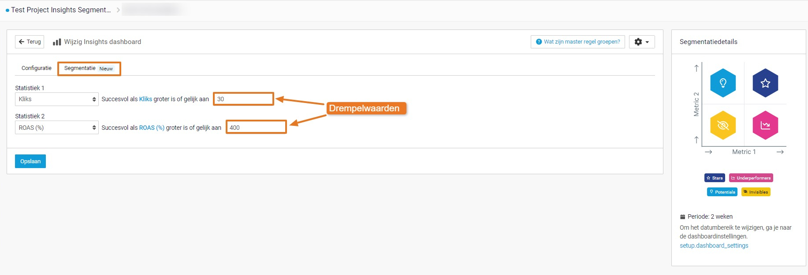Open the ROAS (%) statistic dropdown
The height and width of the screenshot is (275, 808).
[x=57, y=128]
